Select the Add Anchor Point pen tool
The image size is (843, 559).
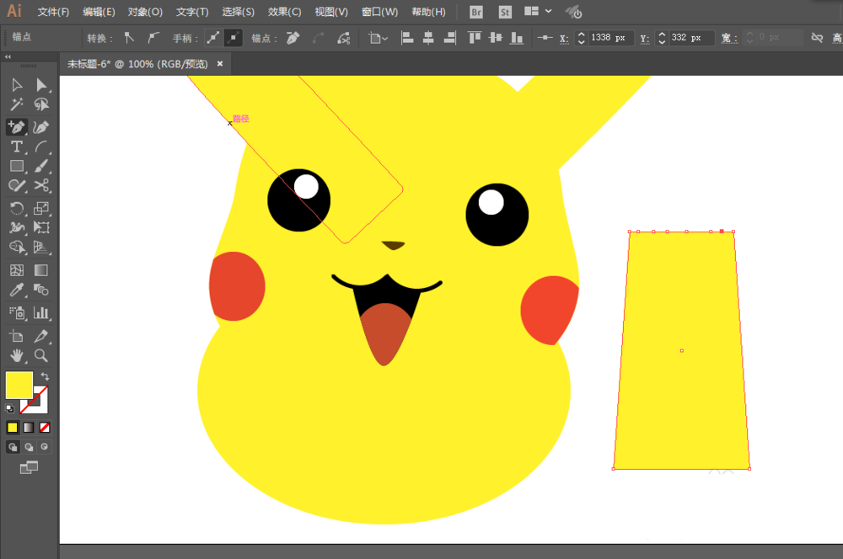tap(17, 127)
